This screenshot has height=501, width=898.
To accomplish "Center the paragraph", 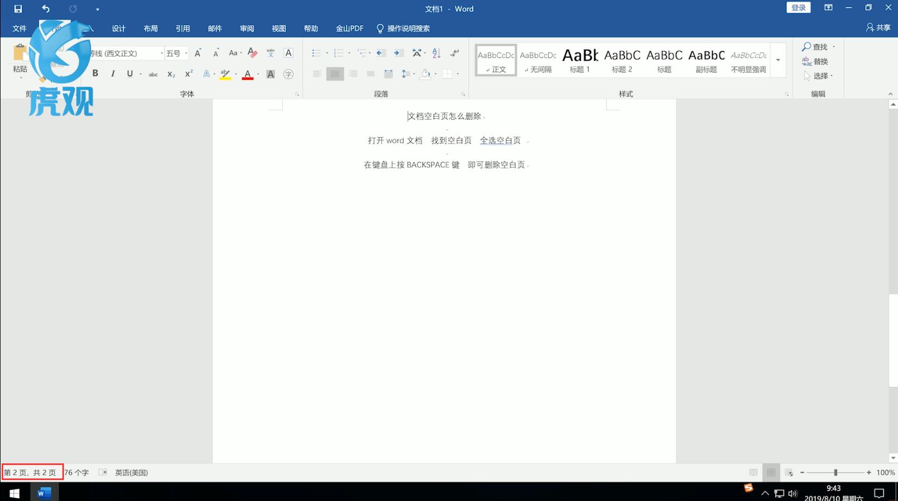I will point(335,74).
